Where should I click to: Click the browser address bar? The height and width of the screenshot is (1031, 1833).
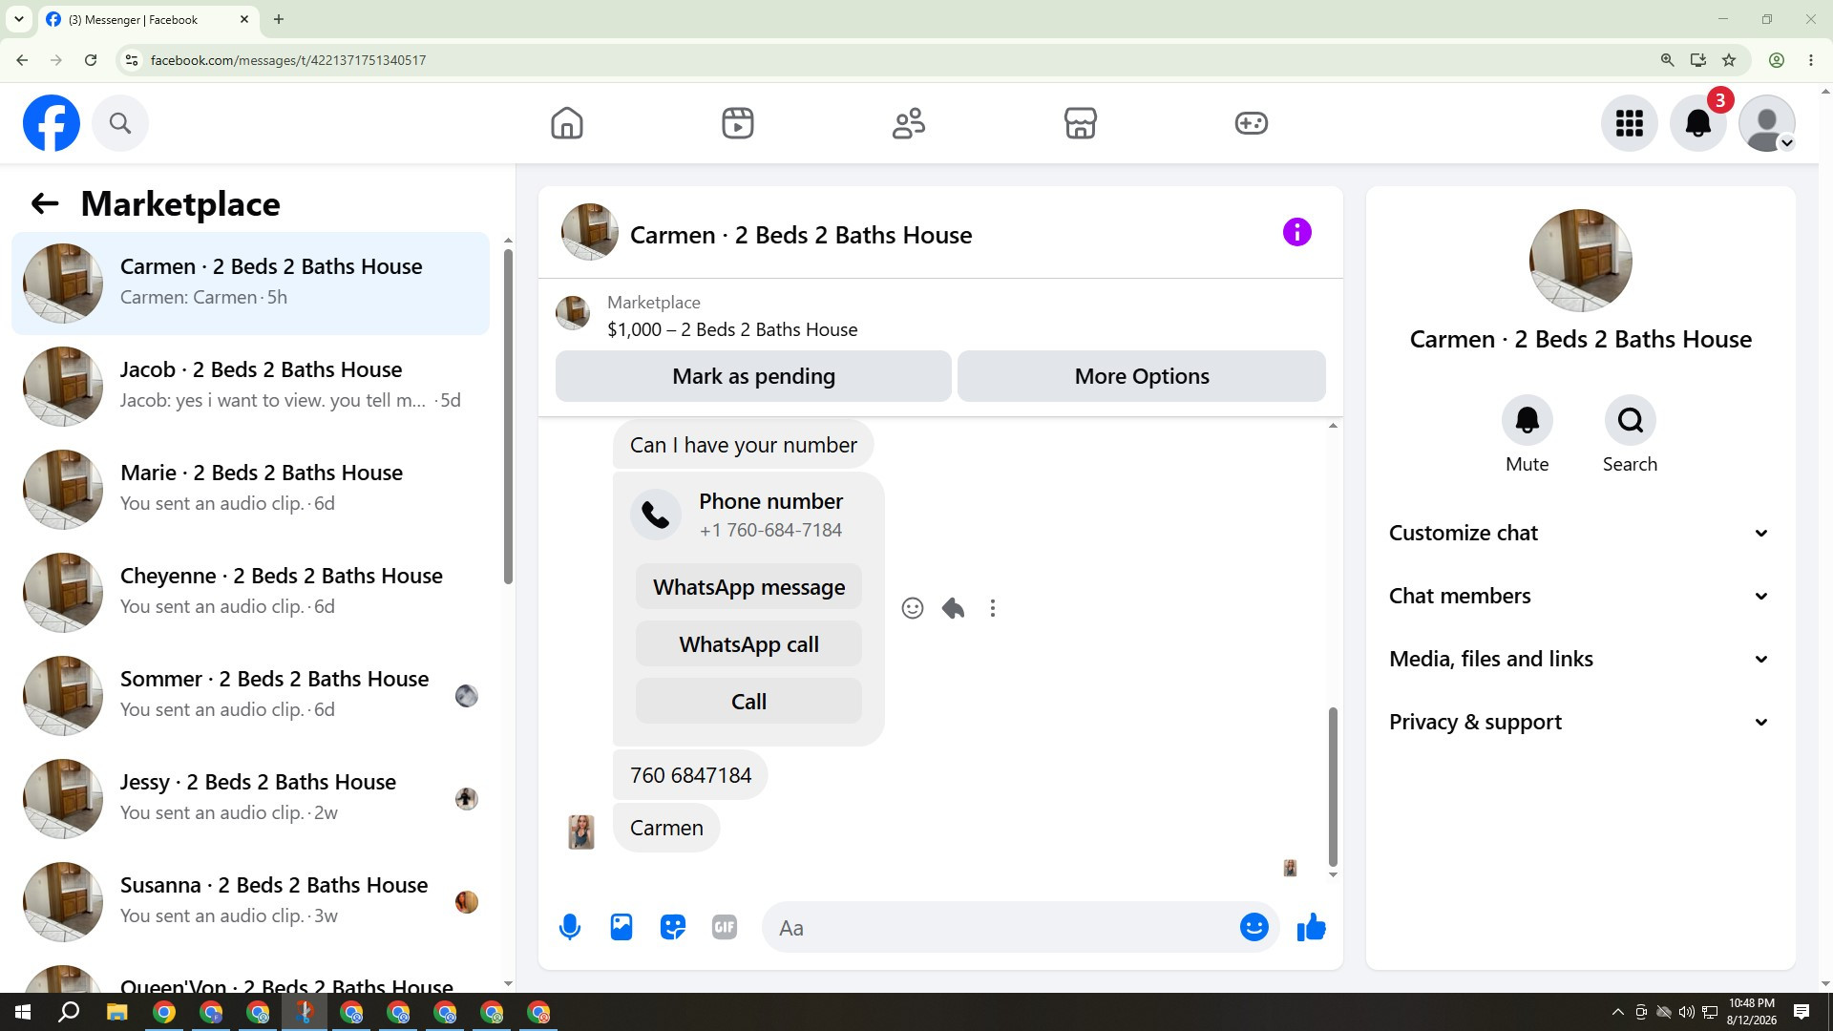[897, 60]
